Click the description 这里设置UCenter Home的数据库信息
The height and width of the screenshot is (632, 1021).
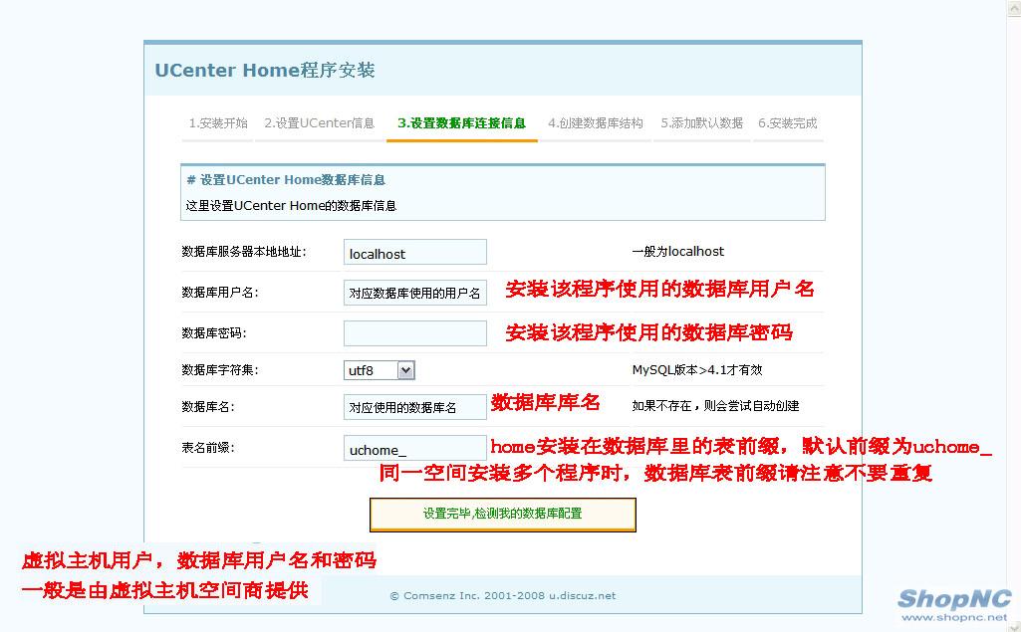tap(291, 206)
